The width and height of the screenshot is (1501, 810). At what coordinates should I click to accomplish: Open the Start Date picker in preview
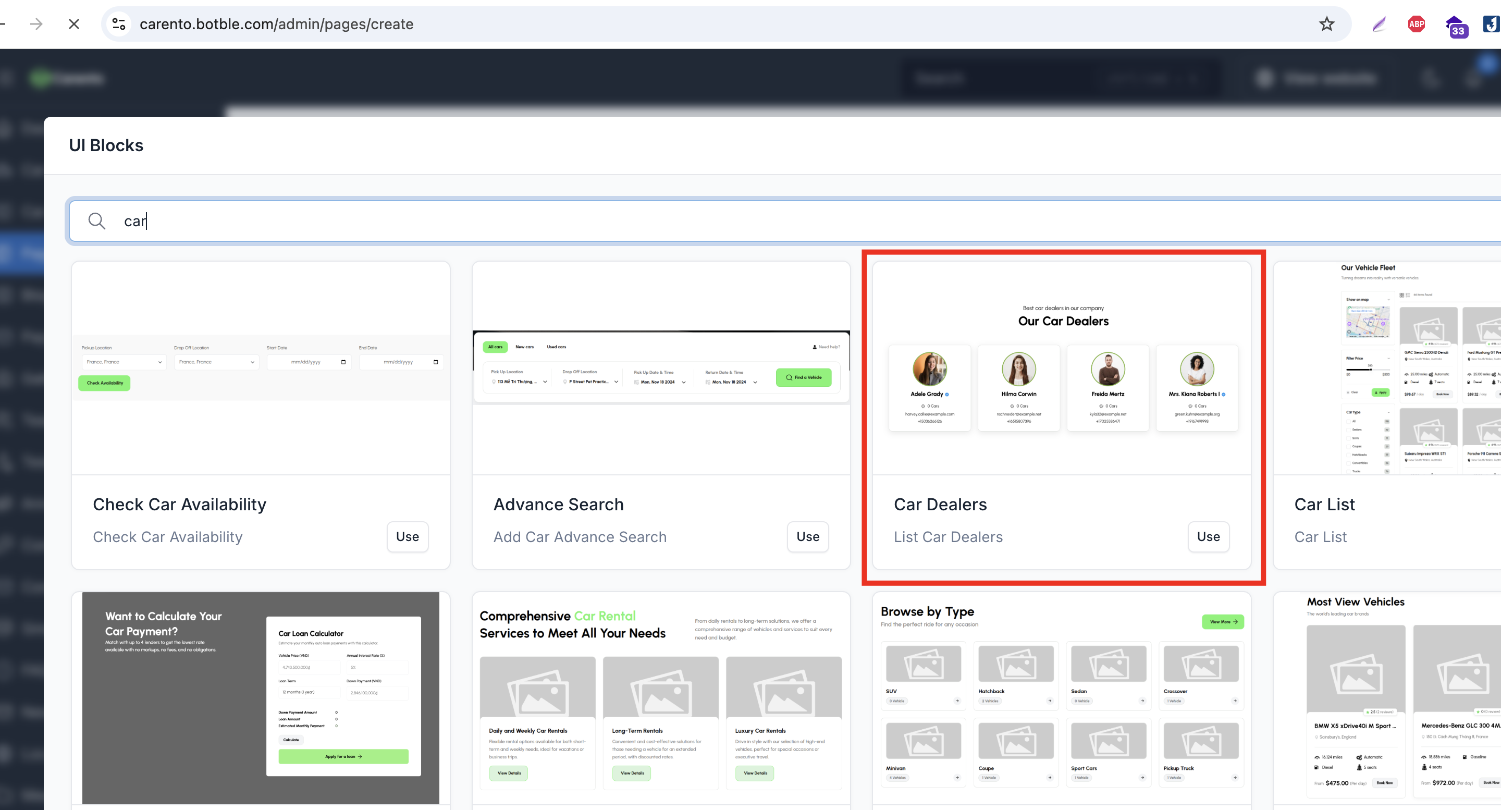click(x=308, y=362)
